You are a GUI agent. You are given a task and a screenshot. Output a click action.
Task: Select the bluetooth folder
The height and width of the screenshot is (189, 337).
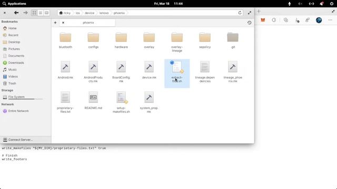pos(65,40)
